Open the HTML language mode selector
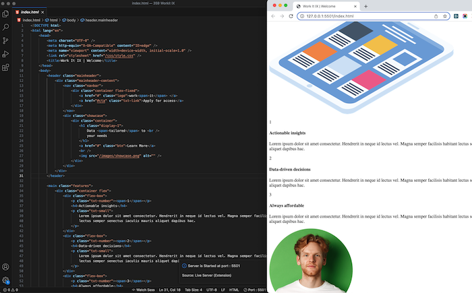The width and height of the screenshot is (472, 293). 234,290
